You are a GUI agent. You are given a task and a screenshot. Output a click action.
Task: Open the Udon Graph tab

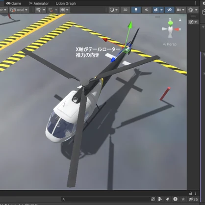point(66,3)
